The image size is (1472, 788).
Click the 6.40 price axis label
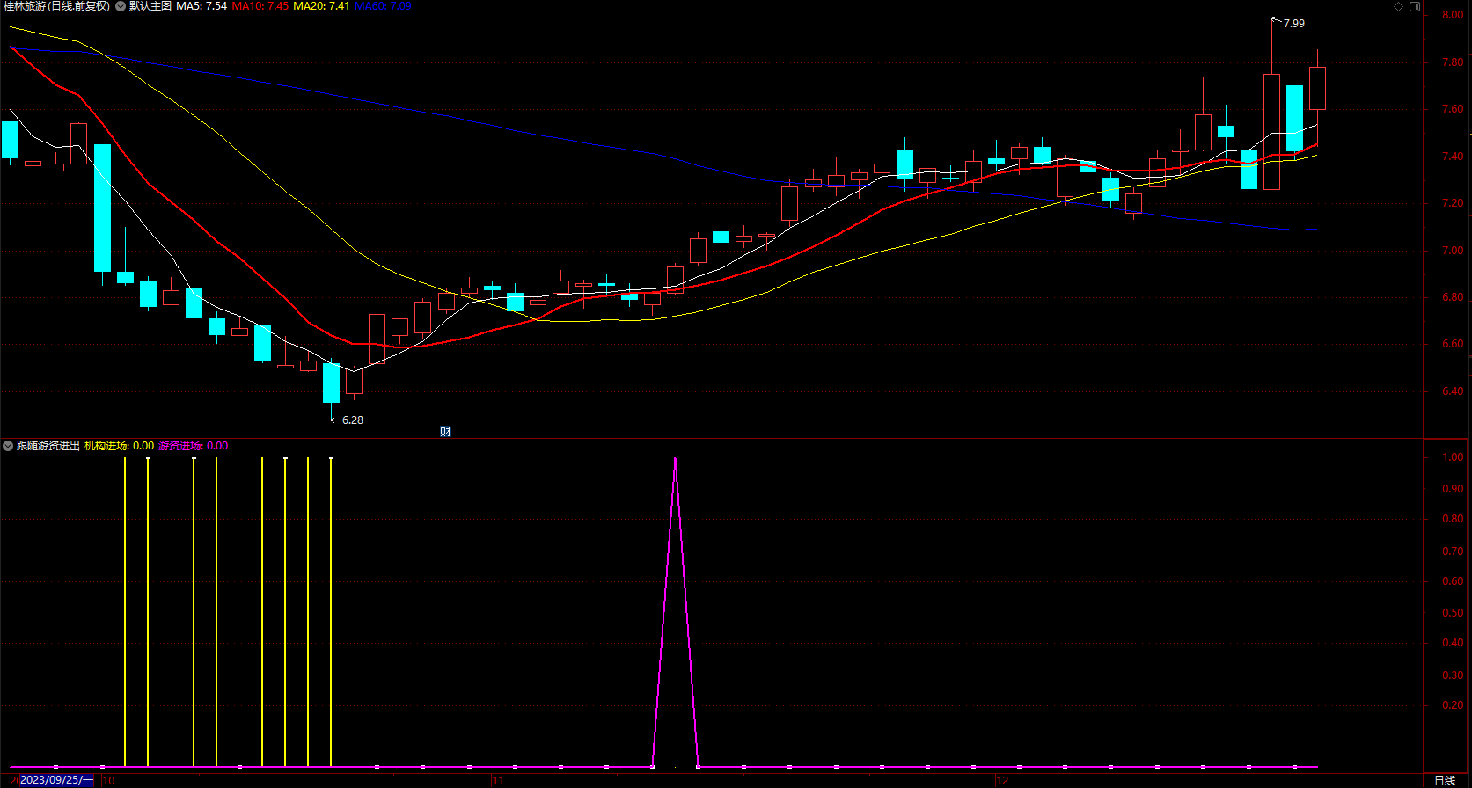click(1454, 391)
